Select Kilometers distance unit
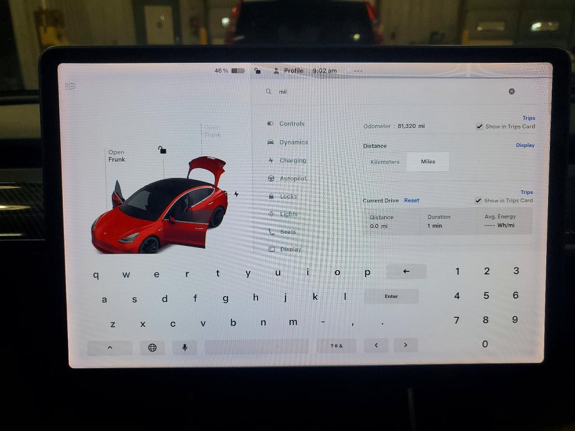Screen dimensions: 575x431 coord(385,162)
